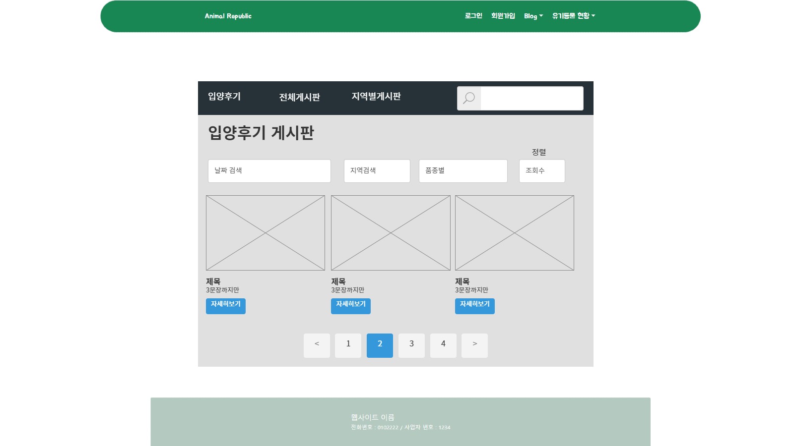This screenshot has height=446, width=794.
Task: Click the Animal Republic logo
Action: [x=227, y=16]
